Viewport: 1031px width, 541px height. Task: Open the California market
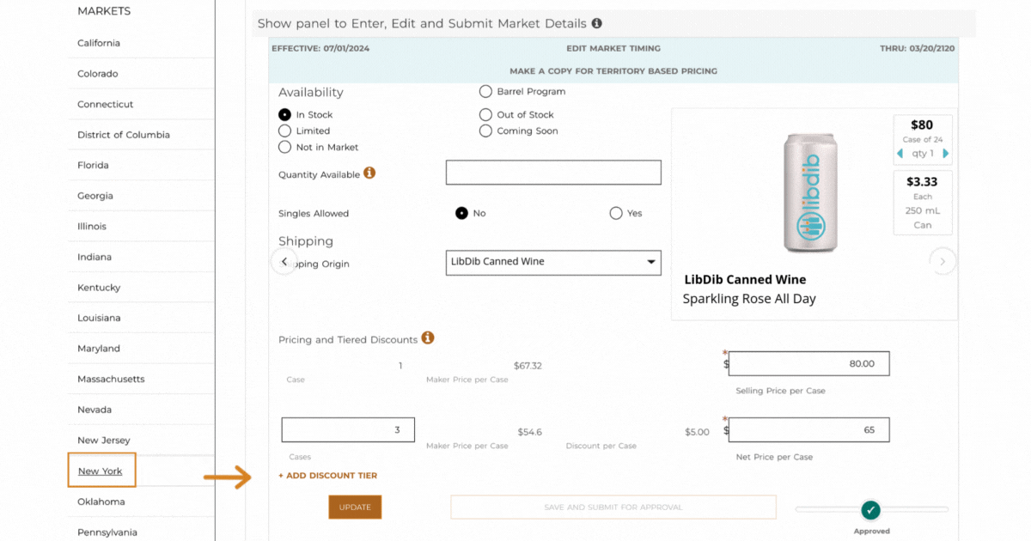point(99,43)
